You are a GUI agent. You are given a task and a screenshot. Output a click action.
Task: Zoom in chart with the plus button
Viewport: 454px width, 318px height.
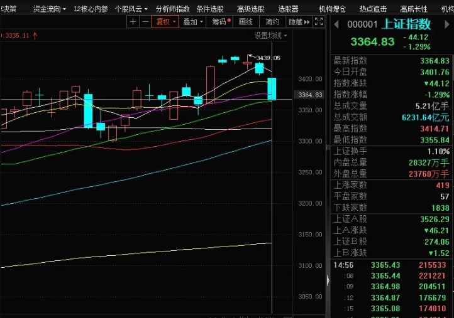(x=133, y=22)
